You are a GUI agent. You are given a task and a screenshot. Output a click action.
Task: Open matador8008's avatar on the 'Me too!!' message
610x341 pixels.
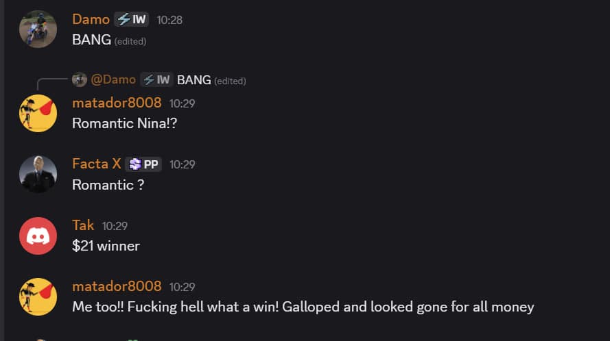click(38, 296)
